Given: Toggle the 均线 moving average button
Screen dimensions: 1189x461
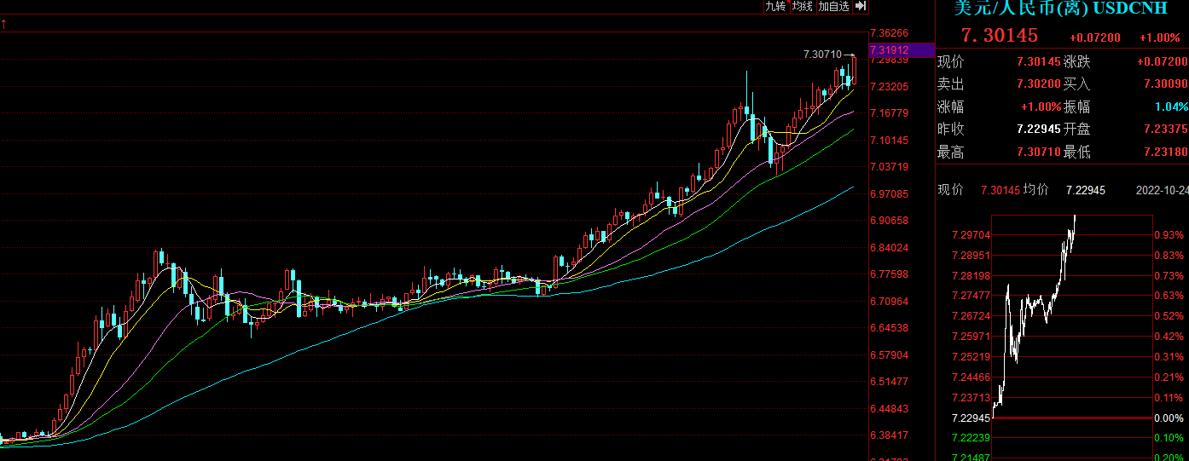Looking at the screenshot, I should 802,6.
